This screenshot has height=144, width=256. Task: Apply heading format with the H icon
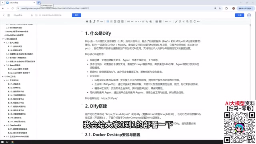[87, 22]
